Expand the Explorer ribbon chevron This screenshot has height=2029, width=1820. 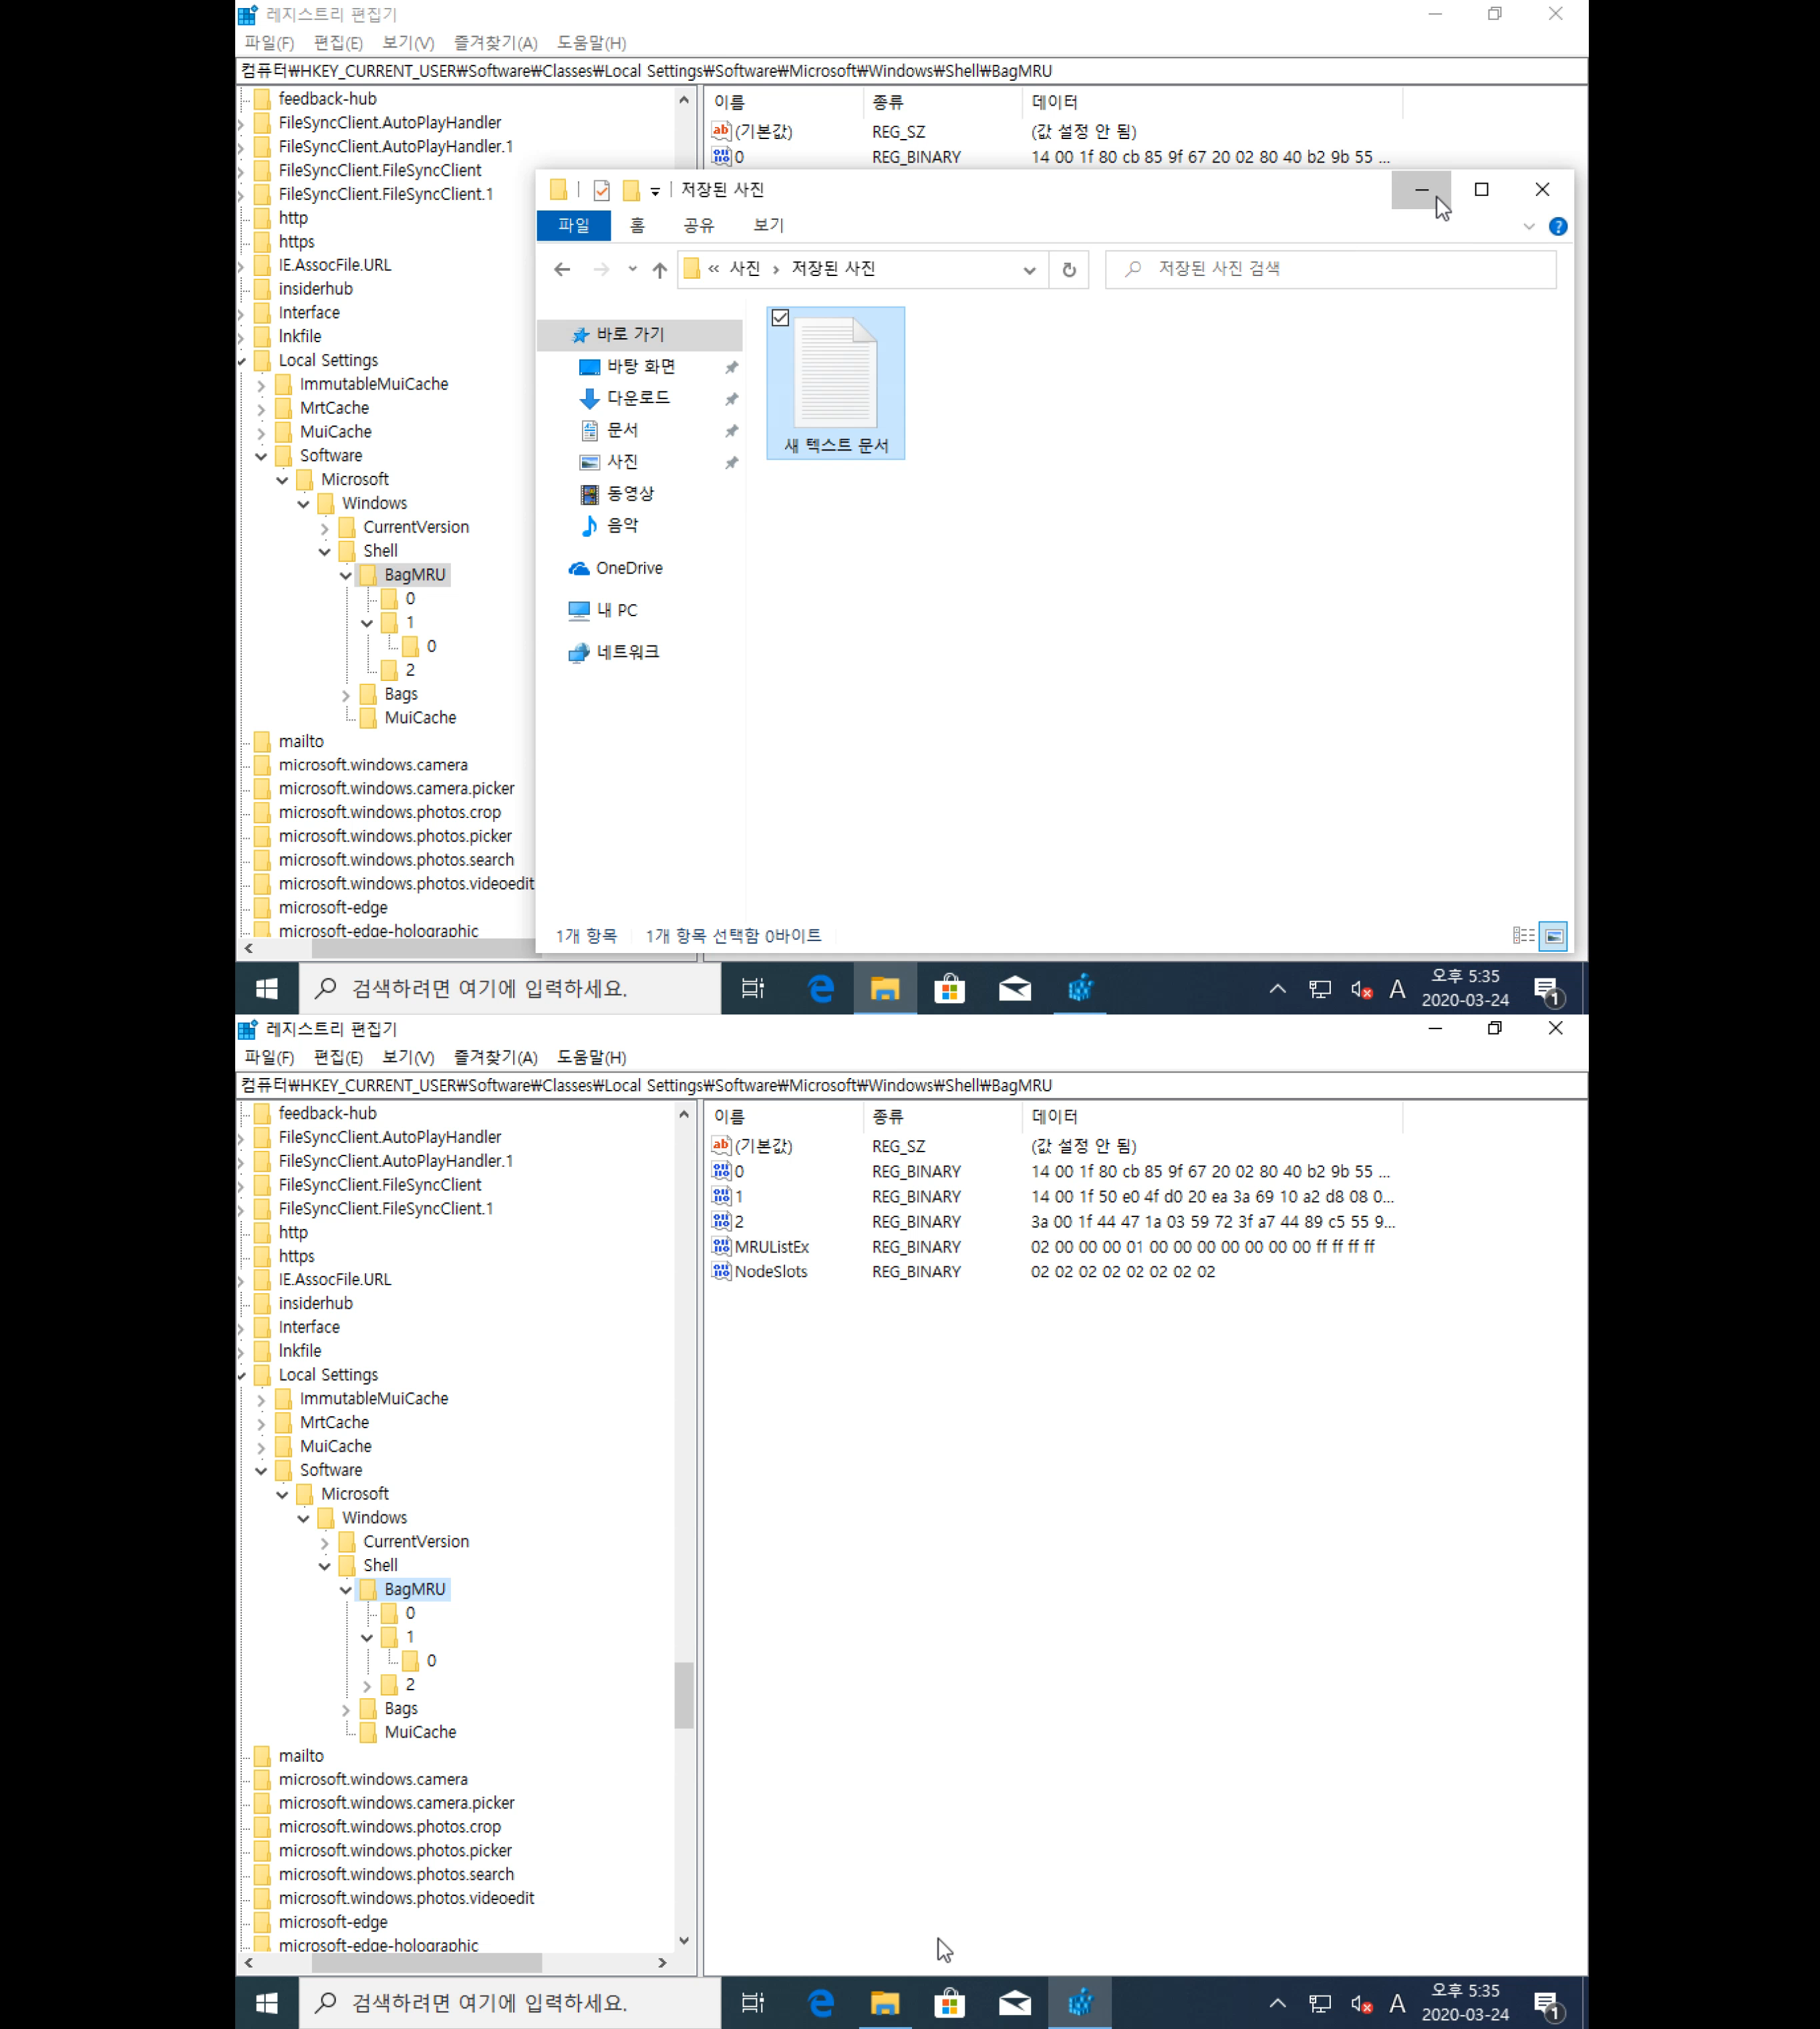[x=1528, y=226]
